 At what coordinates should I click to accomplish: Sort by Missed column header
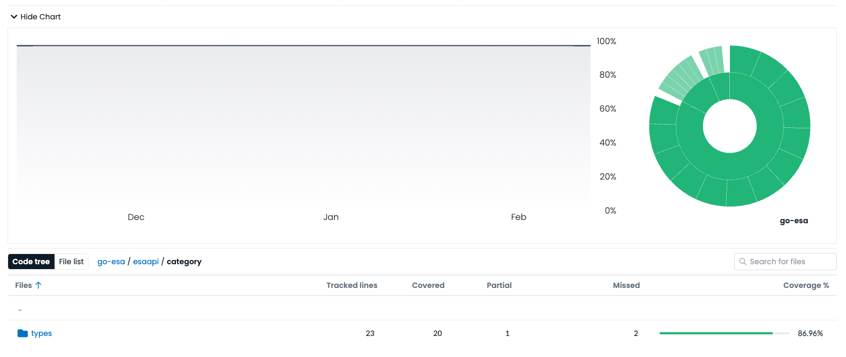tap(626, 285)
